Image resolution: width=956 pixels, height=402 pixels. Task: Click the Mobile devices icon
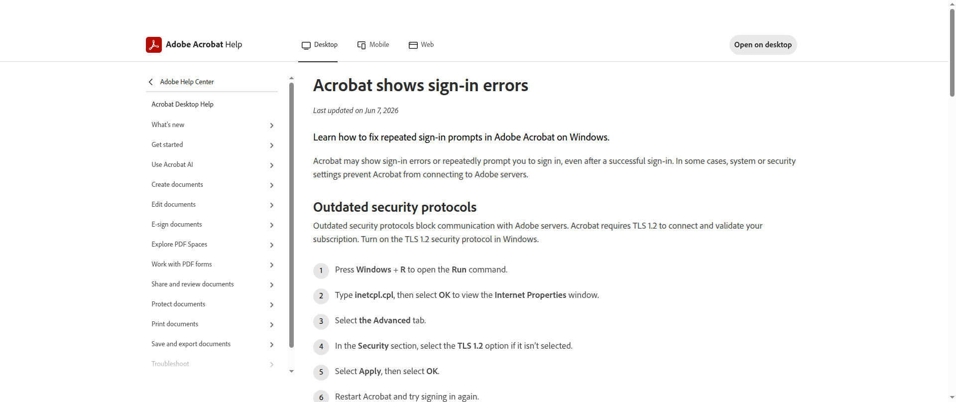361,45
